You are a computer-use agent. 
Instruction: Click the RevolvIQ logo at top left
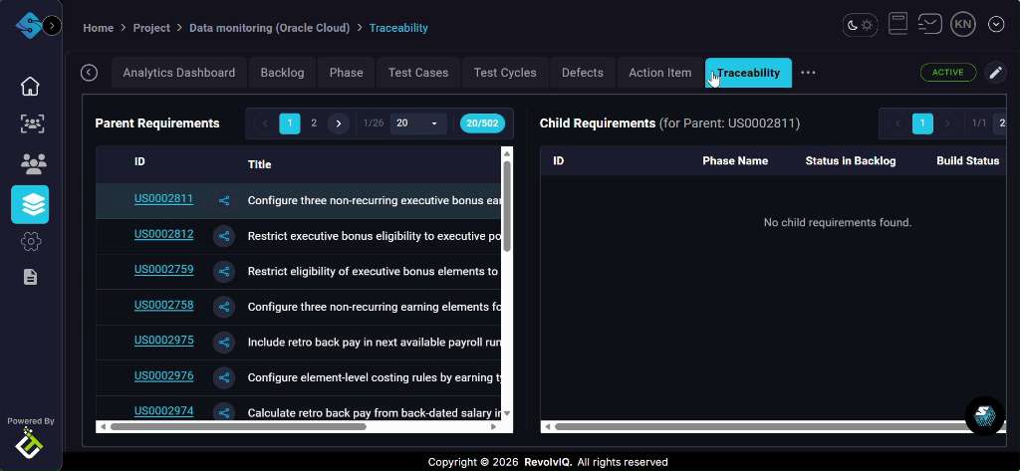(x=29, y=25)
